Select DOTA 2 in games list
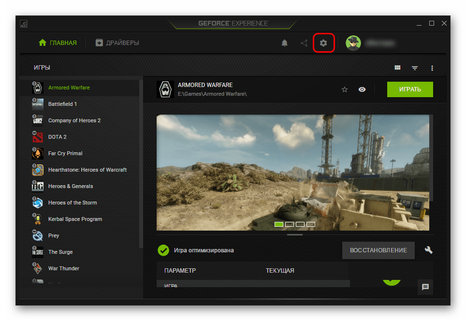This screenshot has height=321, width=466. coord(58,137)
